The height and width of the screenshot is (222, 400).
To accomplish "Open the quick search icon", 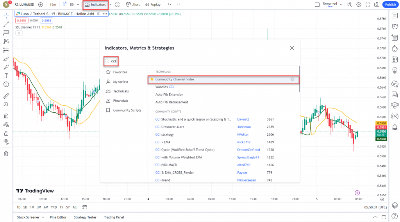I will 350,5.
